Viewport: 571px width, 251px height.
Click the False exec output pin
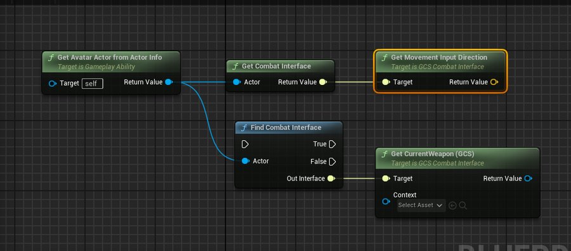[332, 162]
